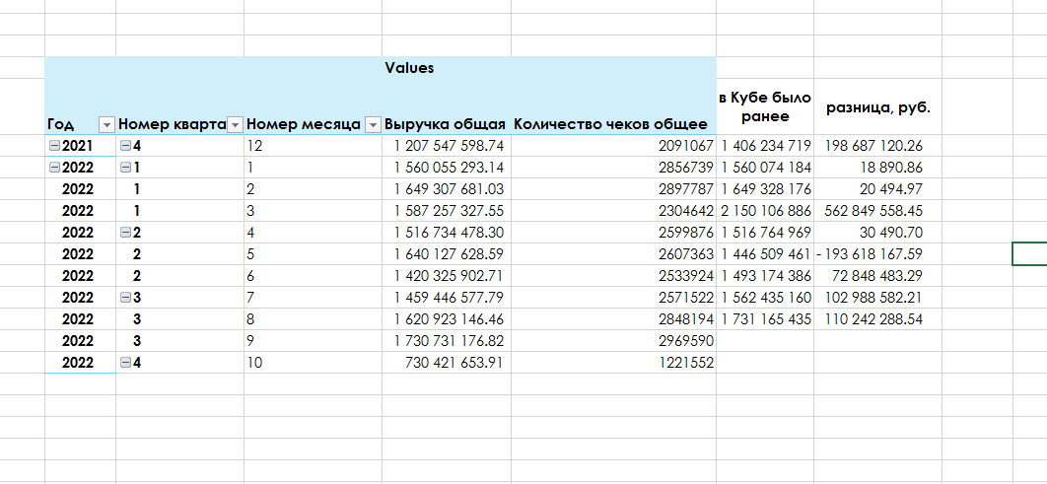Select the Values header cell
The height and width of the screenshot is (484, 1047).
pos(409,68)
